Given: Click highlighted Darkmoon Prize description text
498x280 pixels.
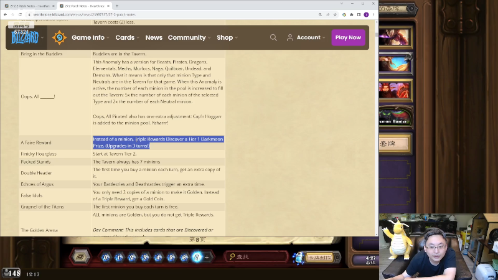Looking at the screenshot, I should [x=158, y=142].
